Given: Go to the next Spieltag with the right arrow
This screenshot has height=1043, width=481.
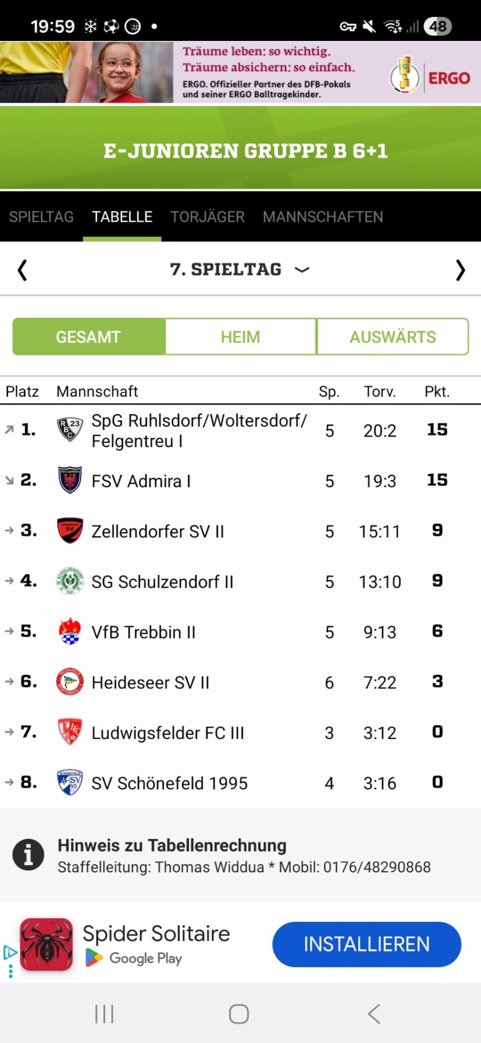Looking at the screenshot, I should [460, 270].
